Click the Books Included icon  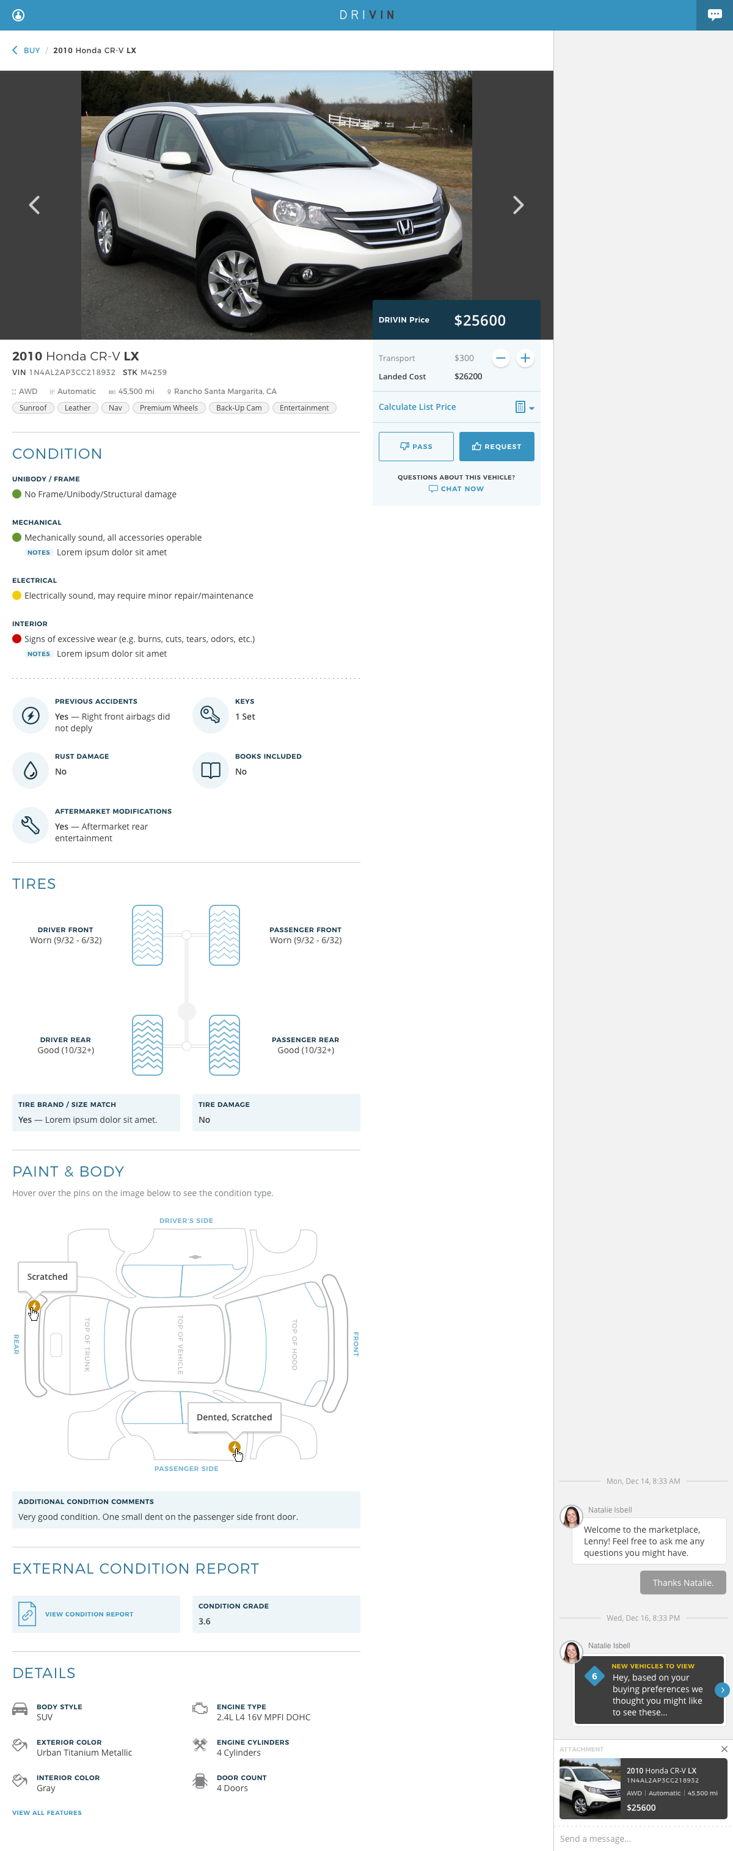[211, 770]
